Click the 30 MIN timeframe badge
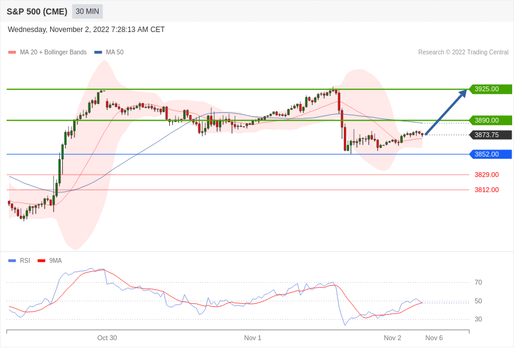This screenshot has height=348, width=514. click(87, 11)
